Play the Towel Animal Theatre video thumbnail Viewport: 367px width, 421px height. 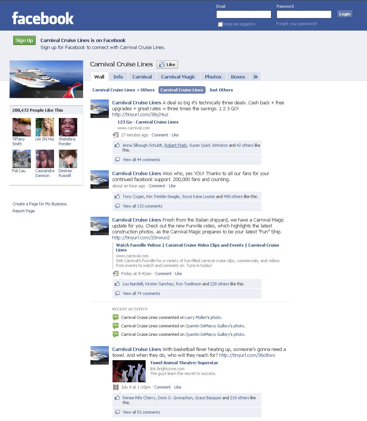coord(129,371)
